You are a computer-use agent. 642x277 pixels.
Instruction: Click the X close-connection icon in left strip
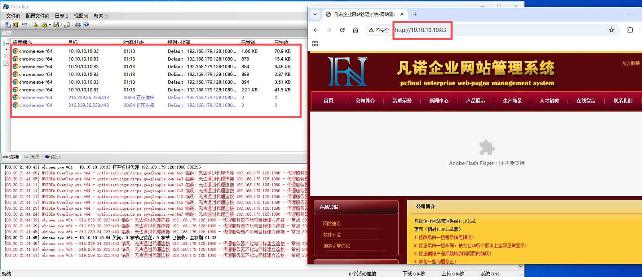[x=6, y=56]
